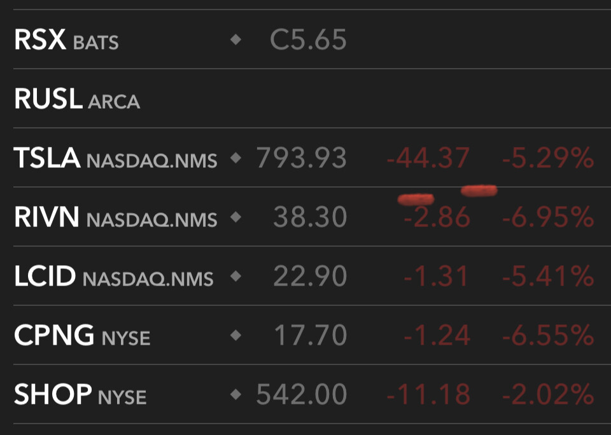Click the diamond icon in RIVN row

pyautogui.click(x=235, y=216)
